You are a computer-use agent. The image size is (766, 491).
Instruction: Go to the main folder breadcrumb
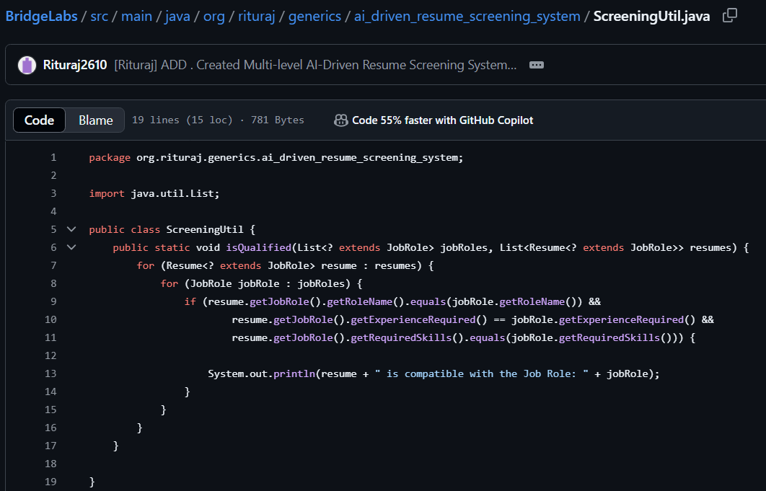136,16
